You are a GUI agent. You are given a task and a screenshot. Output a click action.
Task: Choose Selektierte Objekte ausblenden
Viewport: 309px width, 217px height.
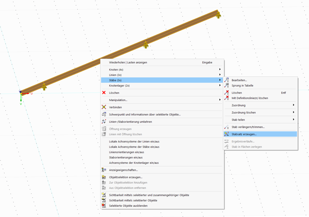(x=162, y=206)
